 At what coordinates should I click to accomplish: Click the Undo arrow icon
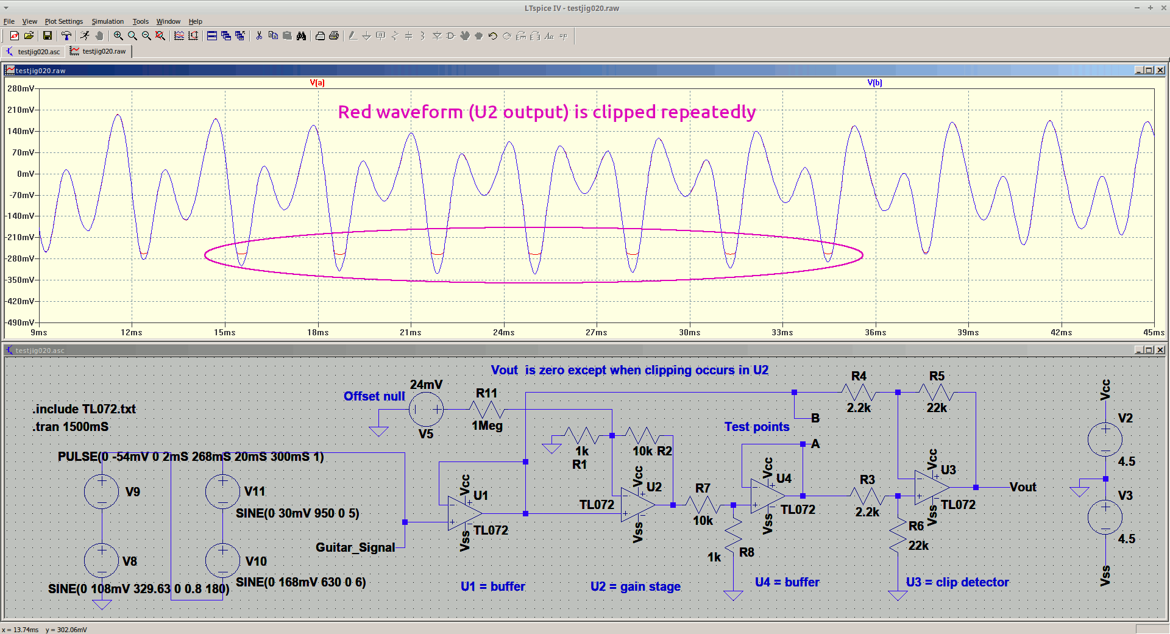pyautogui.click(x=493, y=36)
